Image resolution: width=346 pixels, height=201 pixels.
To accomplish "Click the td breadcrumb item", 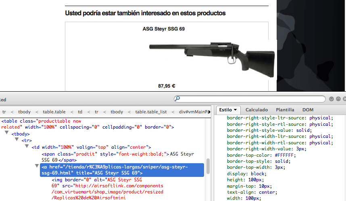I will pyautogui.click(x=80, y=112).
